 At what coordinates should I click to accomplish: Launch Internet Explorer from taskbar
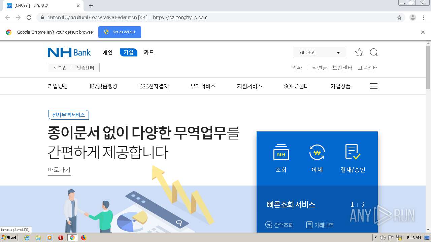point(27,238)
